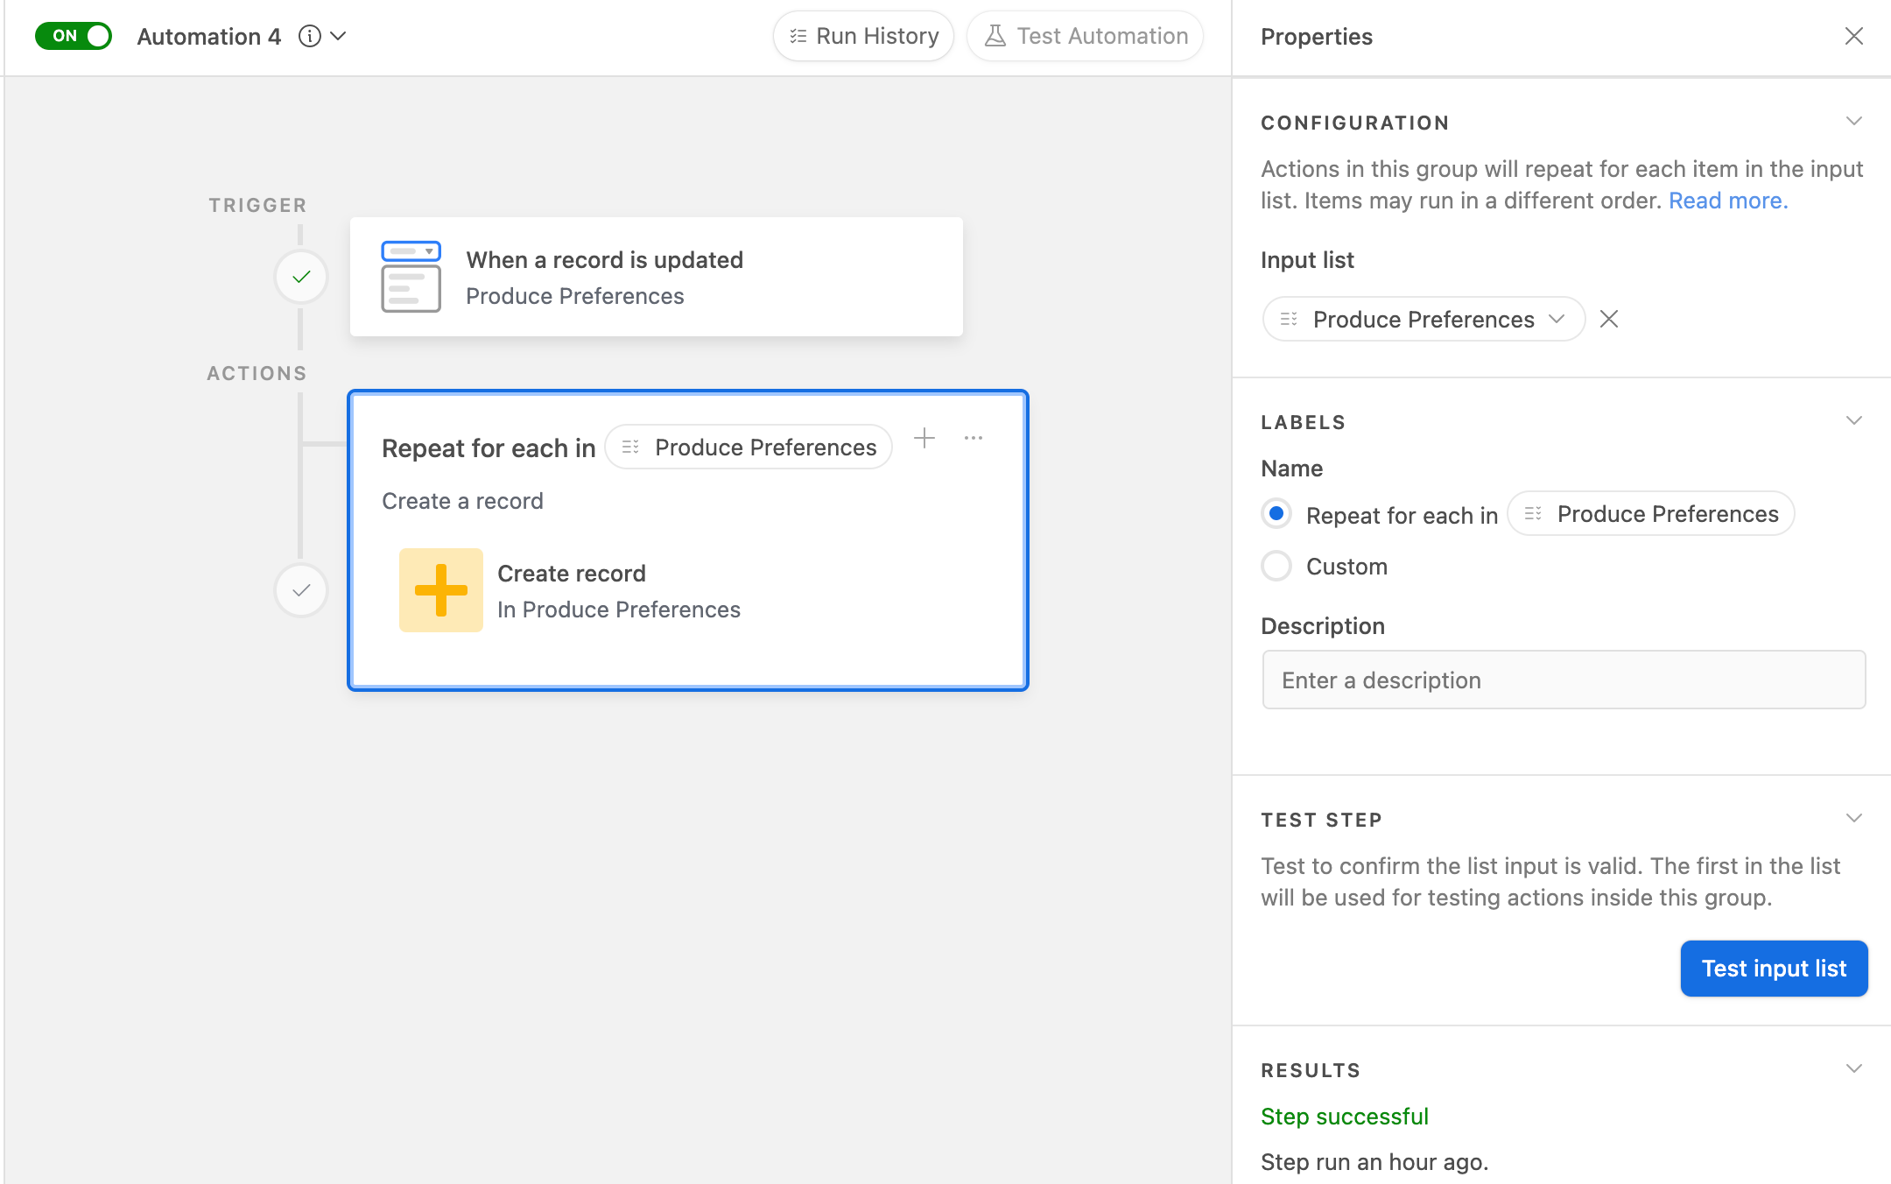Click the record-updated trigger icon
The width and height of the screenshot is (1891, 1184).
pyautogui.click(x=411, y=277)
